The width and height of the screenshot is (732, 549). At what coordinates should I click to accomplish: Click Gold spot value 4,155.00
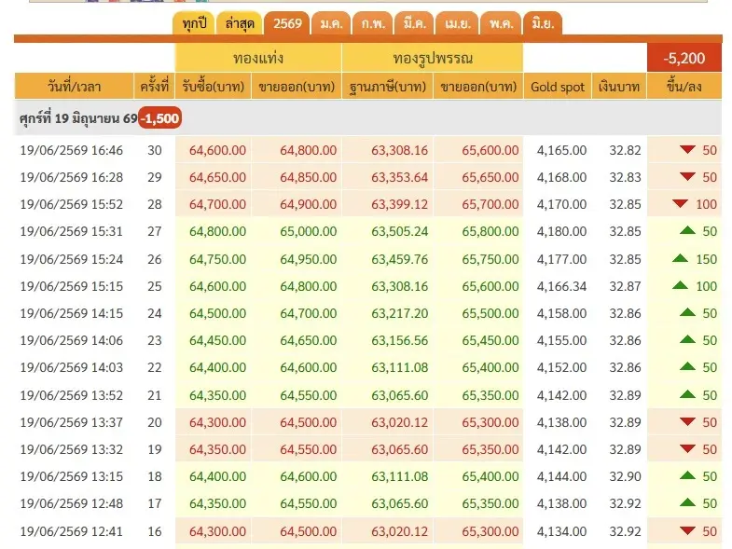click(x=561, y=340)
